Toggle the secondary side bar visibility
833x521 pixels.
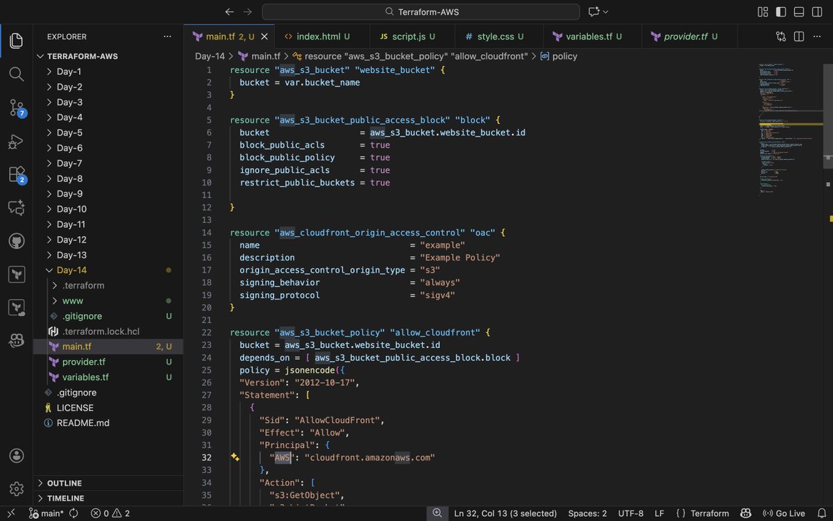pyautogui.click(x=817, y=12)
